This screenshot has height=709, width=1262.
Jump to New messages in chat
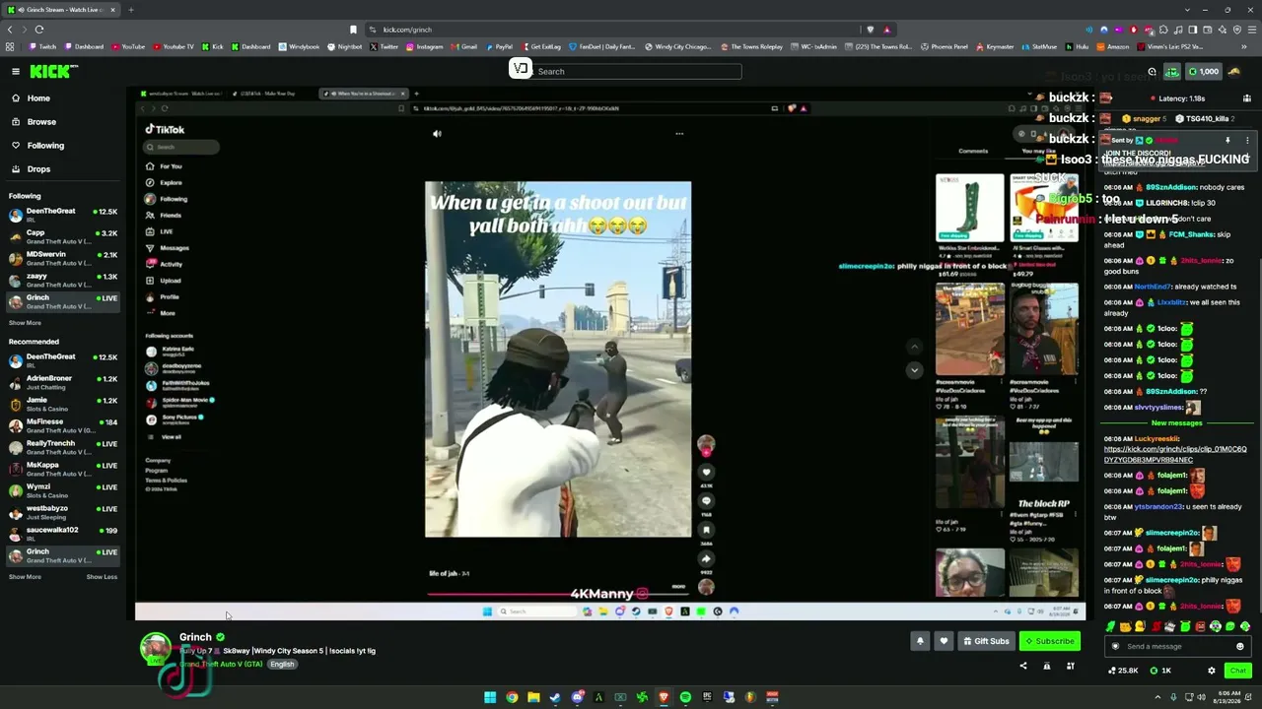click(1177, 422)
